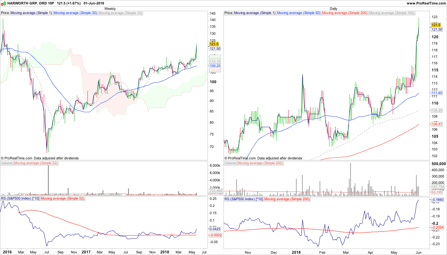Open Moving average (Simple 50) indicator label
This screenshot has width=447, height=255.
(299, 13)
